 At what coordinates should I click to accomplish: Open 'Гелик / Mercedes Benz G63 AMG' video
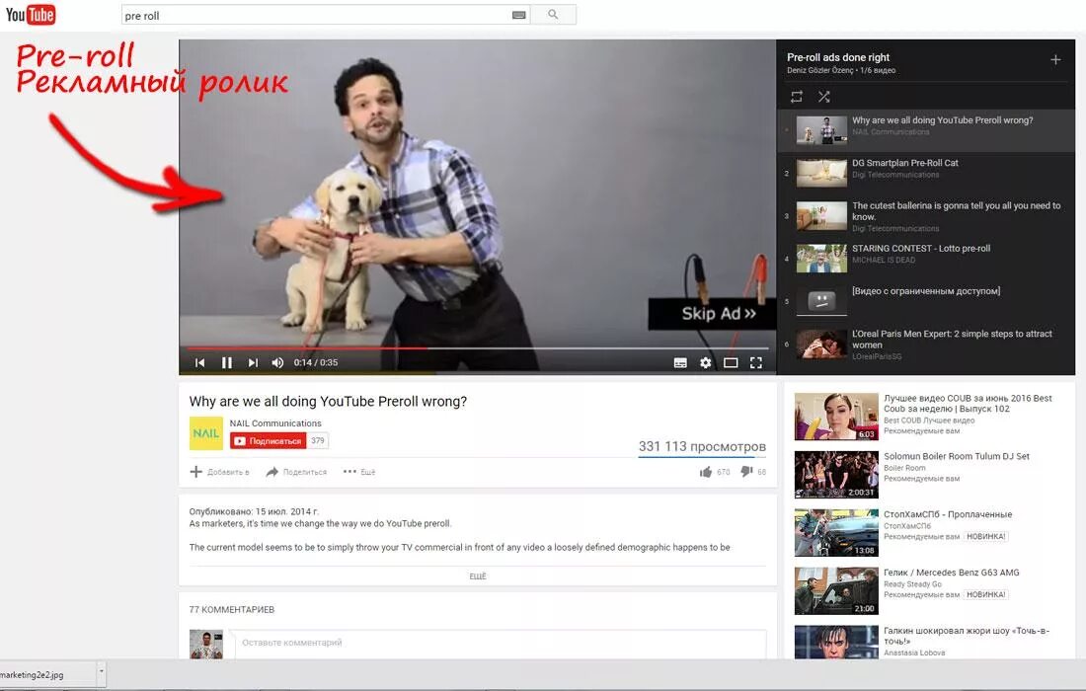click(952, 573)
